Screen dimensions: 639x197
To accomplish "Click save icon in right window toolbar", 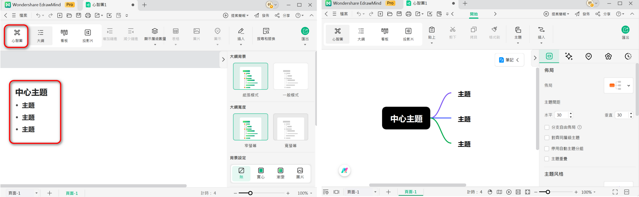I will pyautogui.click(x=399, y=14).
